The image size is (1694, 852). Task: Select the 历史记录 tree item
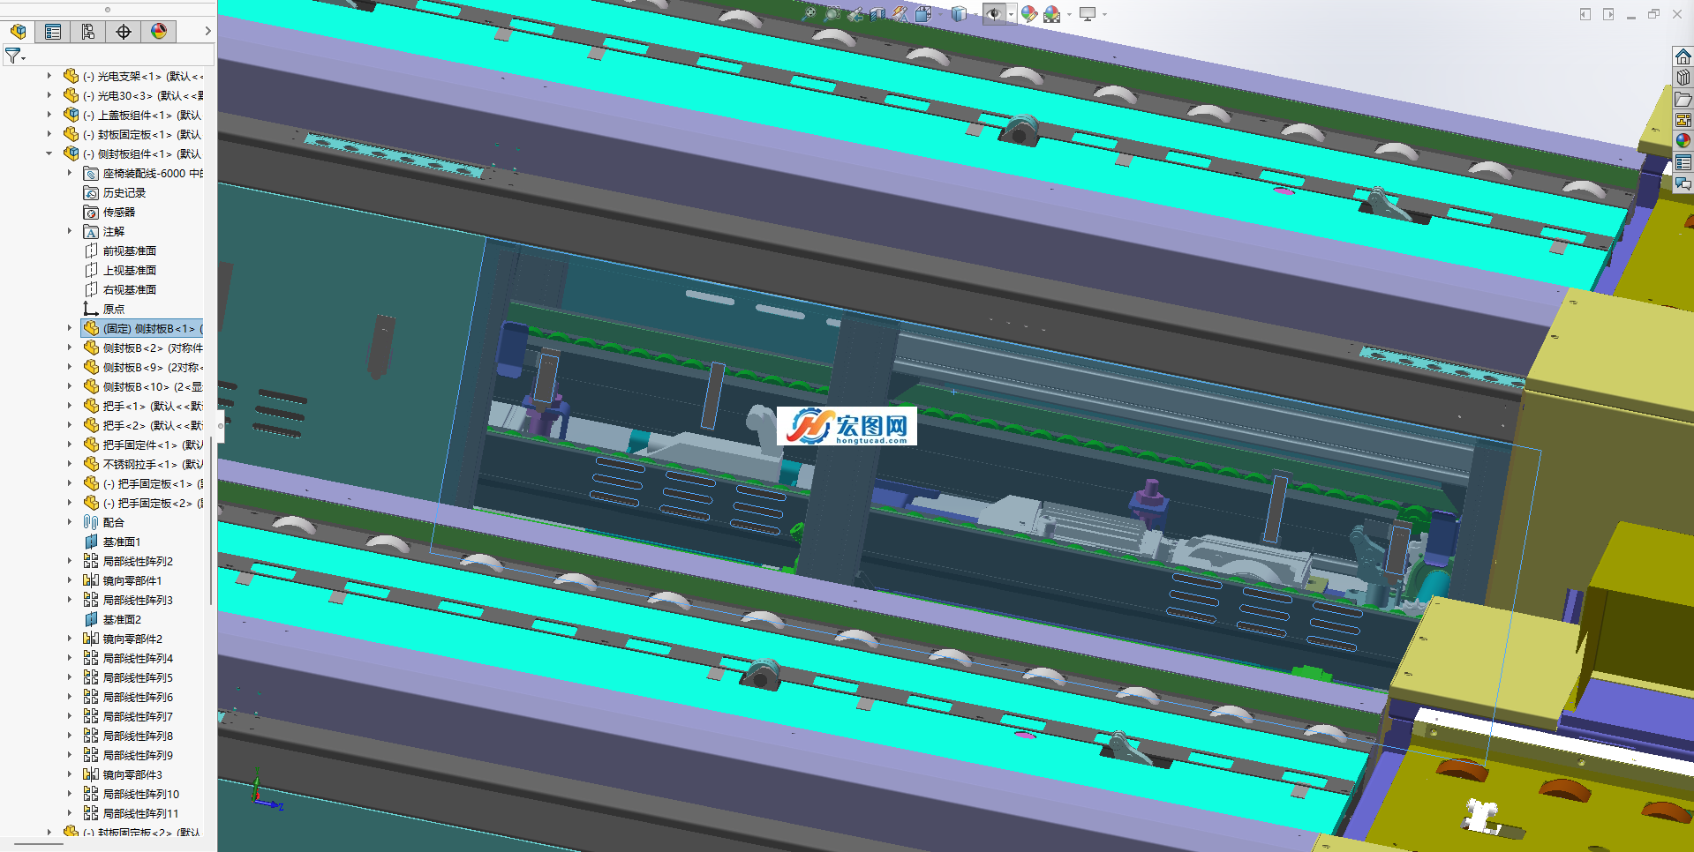pos(115,192)
